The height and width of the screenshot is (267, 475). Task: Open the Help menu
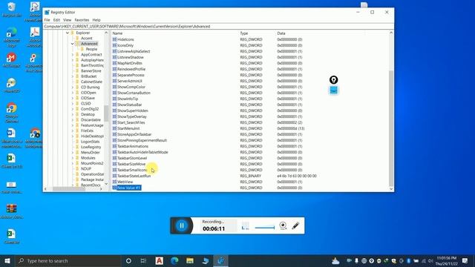point(96,20)
